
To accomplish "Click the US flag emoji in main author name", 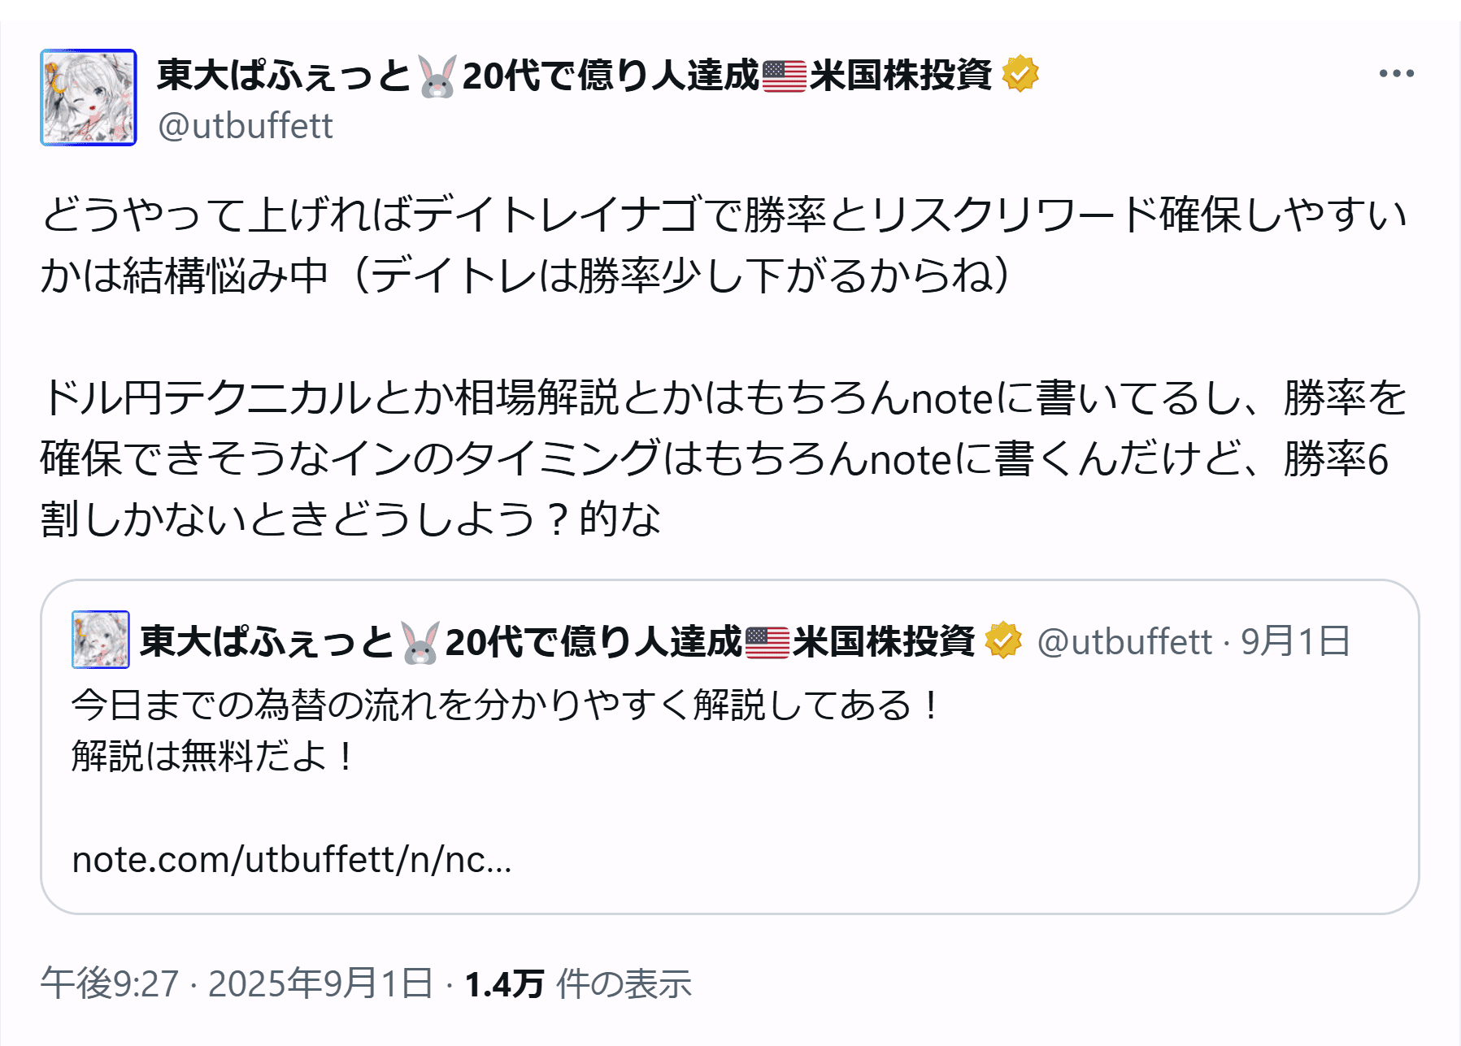I will click(785, 76).
